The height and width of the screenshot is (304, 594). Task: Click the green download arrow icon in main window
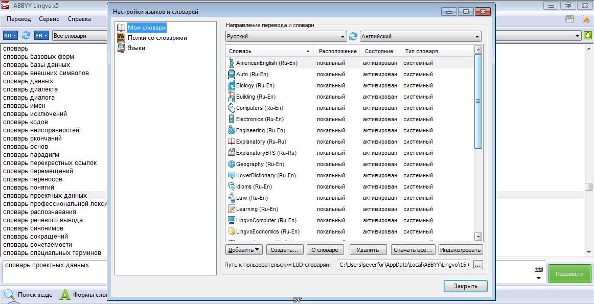(x=587, y=36)
